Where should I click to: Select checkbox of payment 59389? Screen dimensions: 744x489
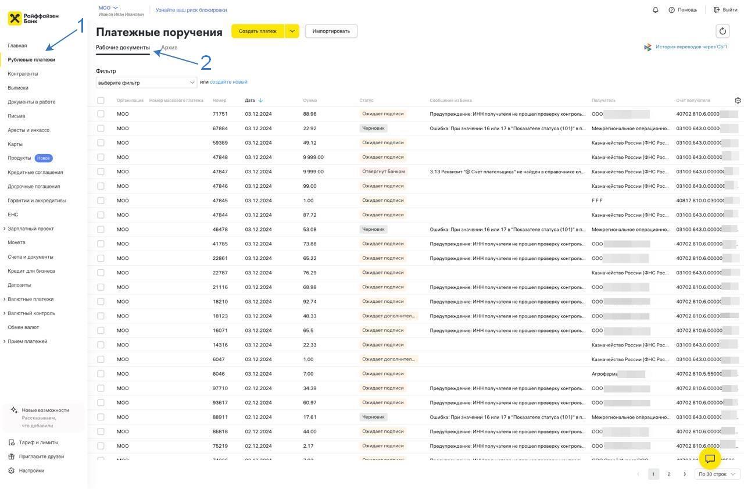click(x=101, y=142)
